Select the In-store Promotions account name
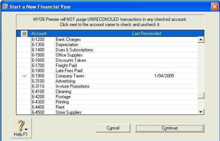Image resolution: width=220 pixels, height=141 pixels. (72, 86)
